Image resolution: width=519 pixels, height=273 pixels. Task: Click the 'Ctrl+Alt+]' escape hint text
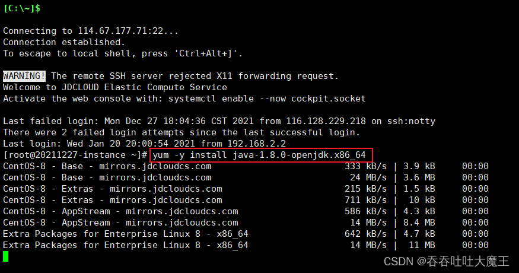(206, 53)
